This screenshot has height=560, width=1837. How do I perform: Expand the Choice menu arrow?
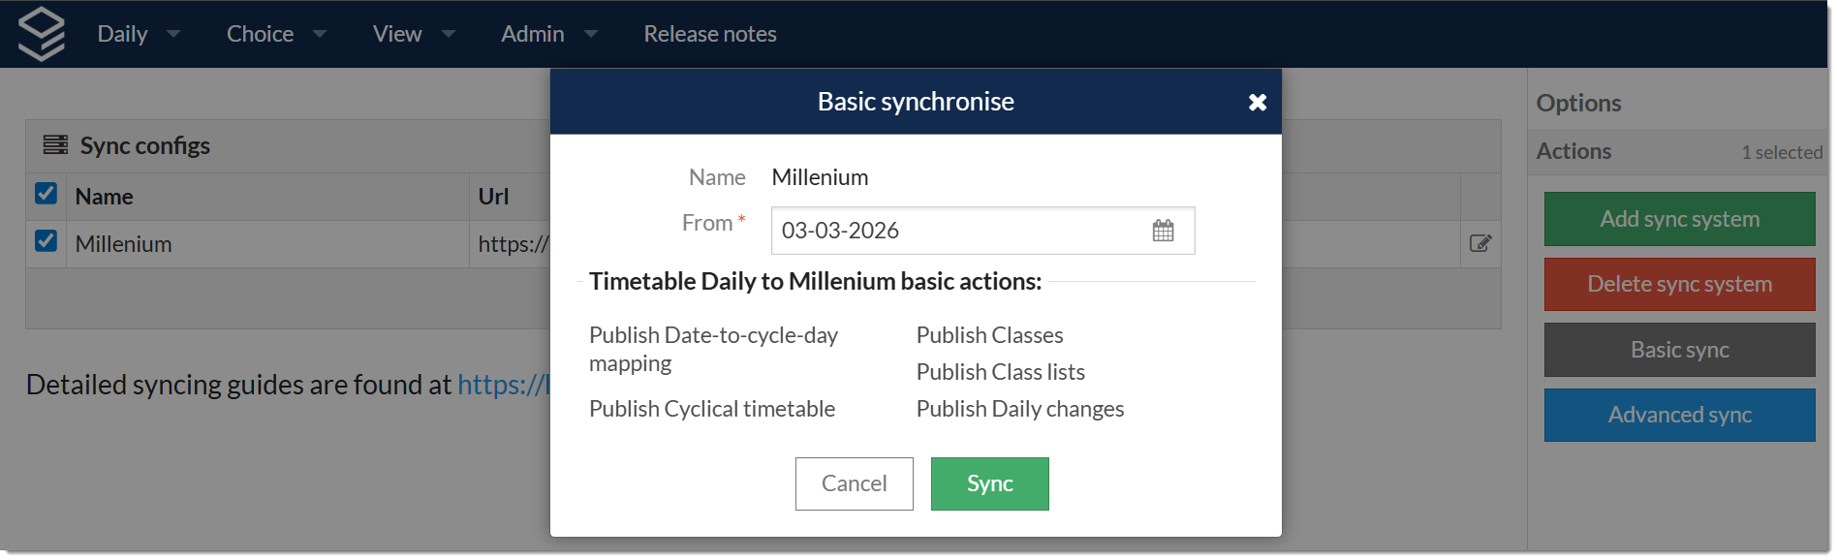(320, 34)
